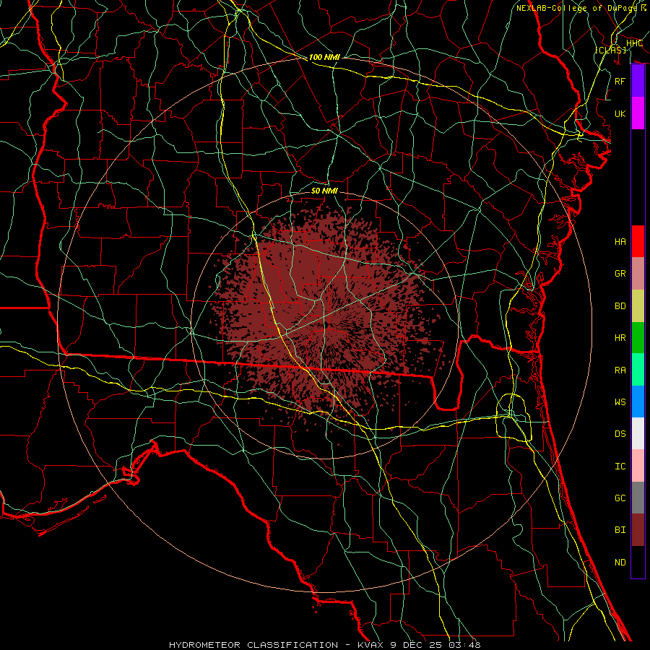This screenshot has height=650, width=650.
Task: Click the 'HYDROMETEOR CLASSIFICATION' title text
Action: coord(253,645)
